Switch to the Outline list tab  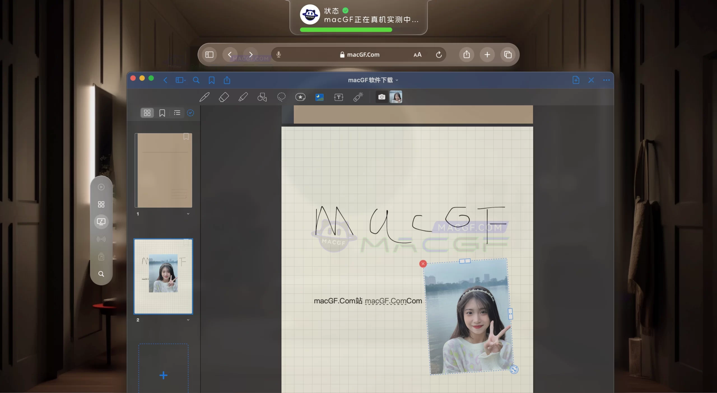177,113
